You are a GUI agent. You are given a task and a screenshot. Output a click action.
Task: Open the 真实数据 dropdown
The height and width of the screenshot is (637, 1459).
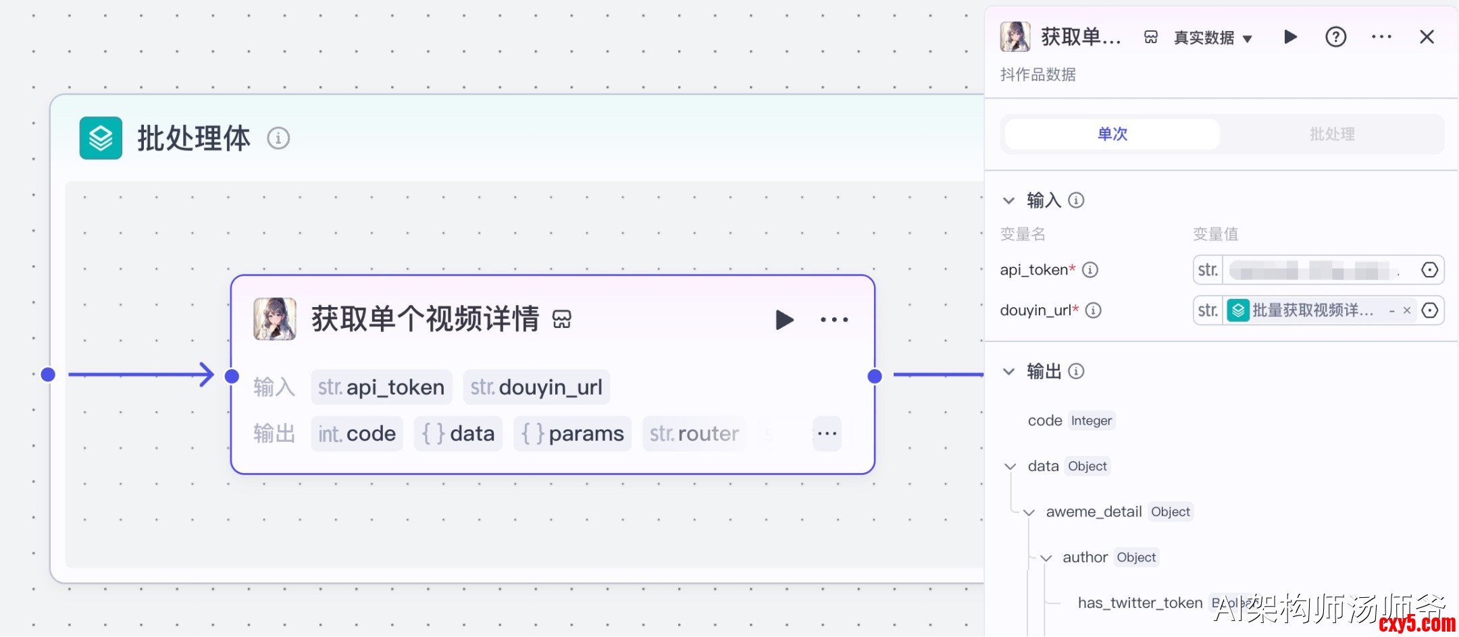[1213, 38]
